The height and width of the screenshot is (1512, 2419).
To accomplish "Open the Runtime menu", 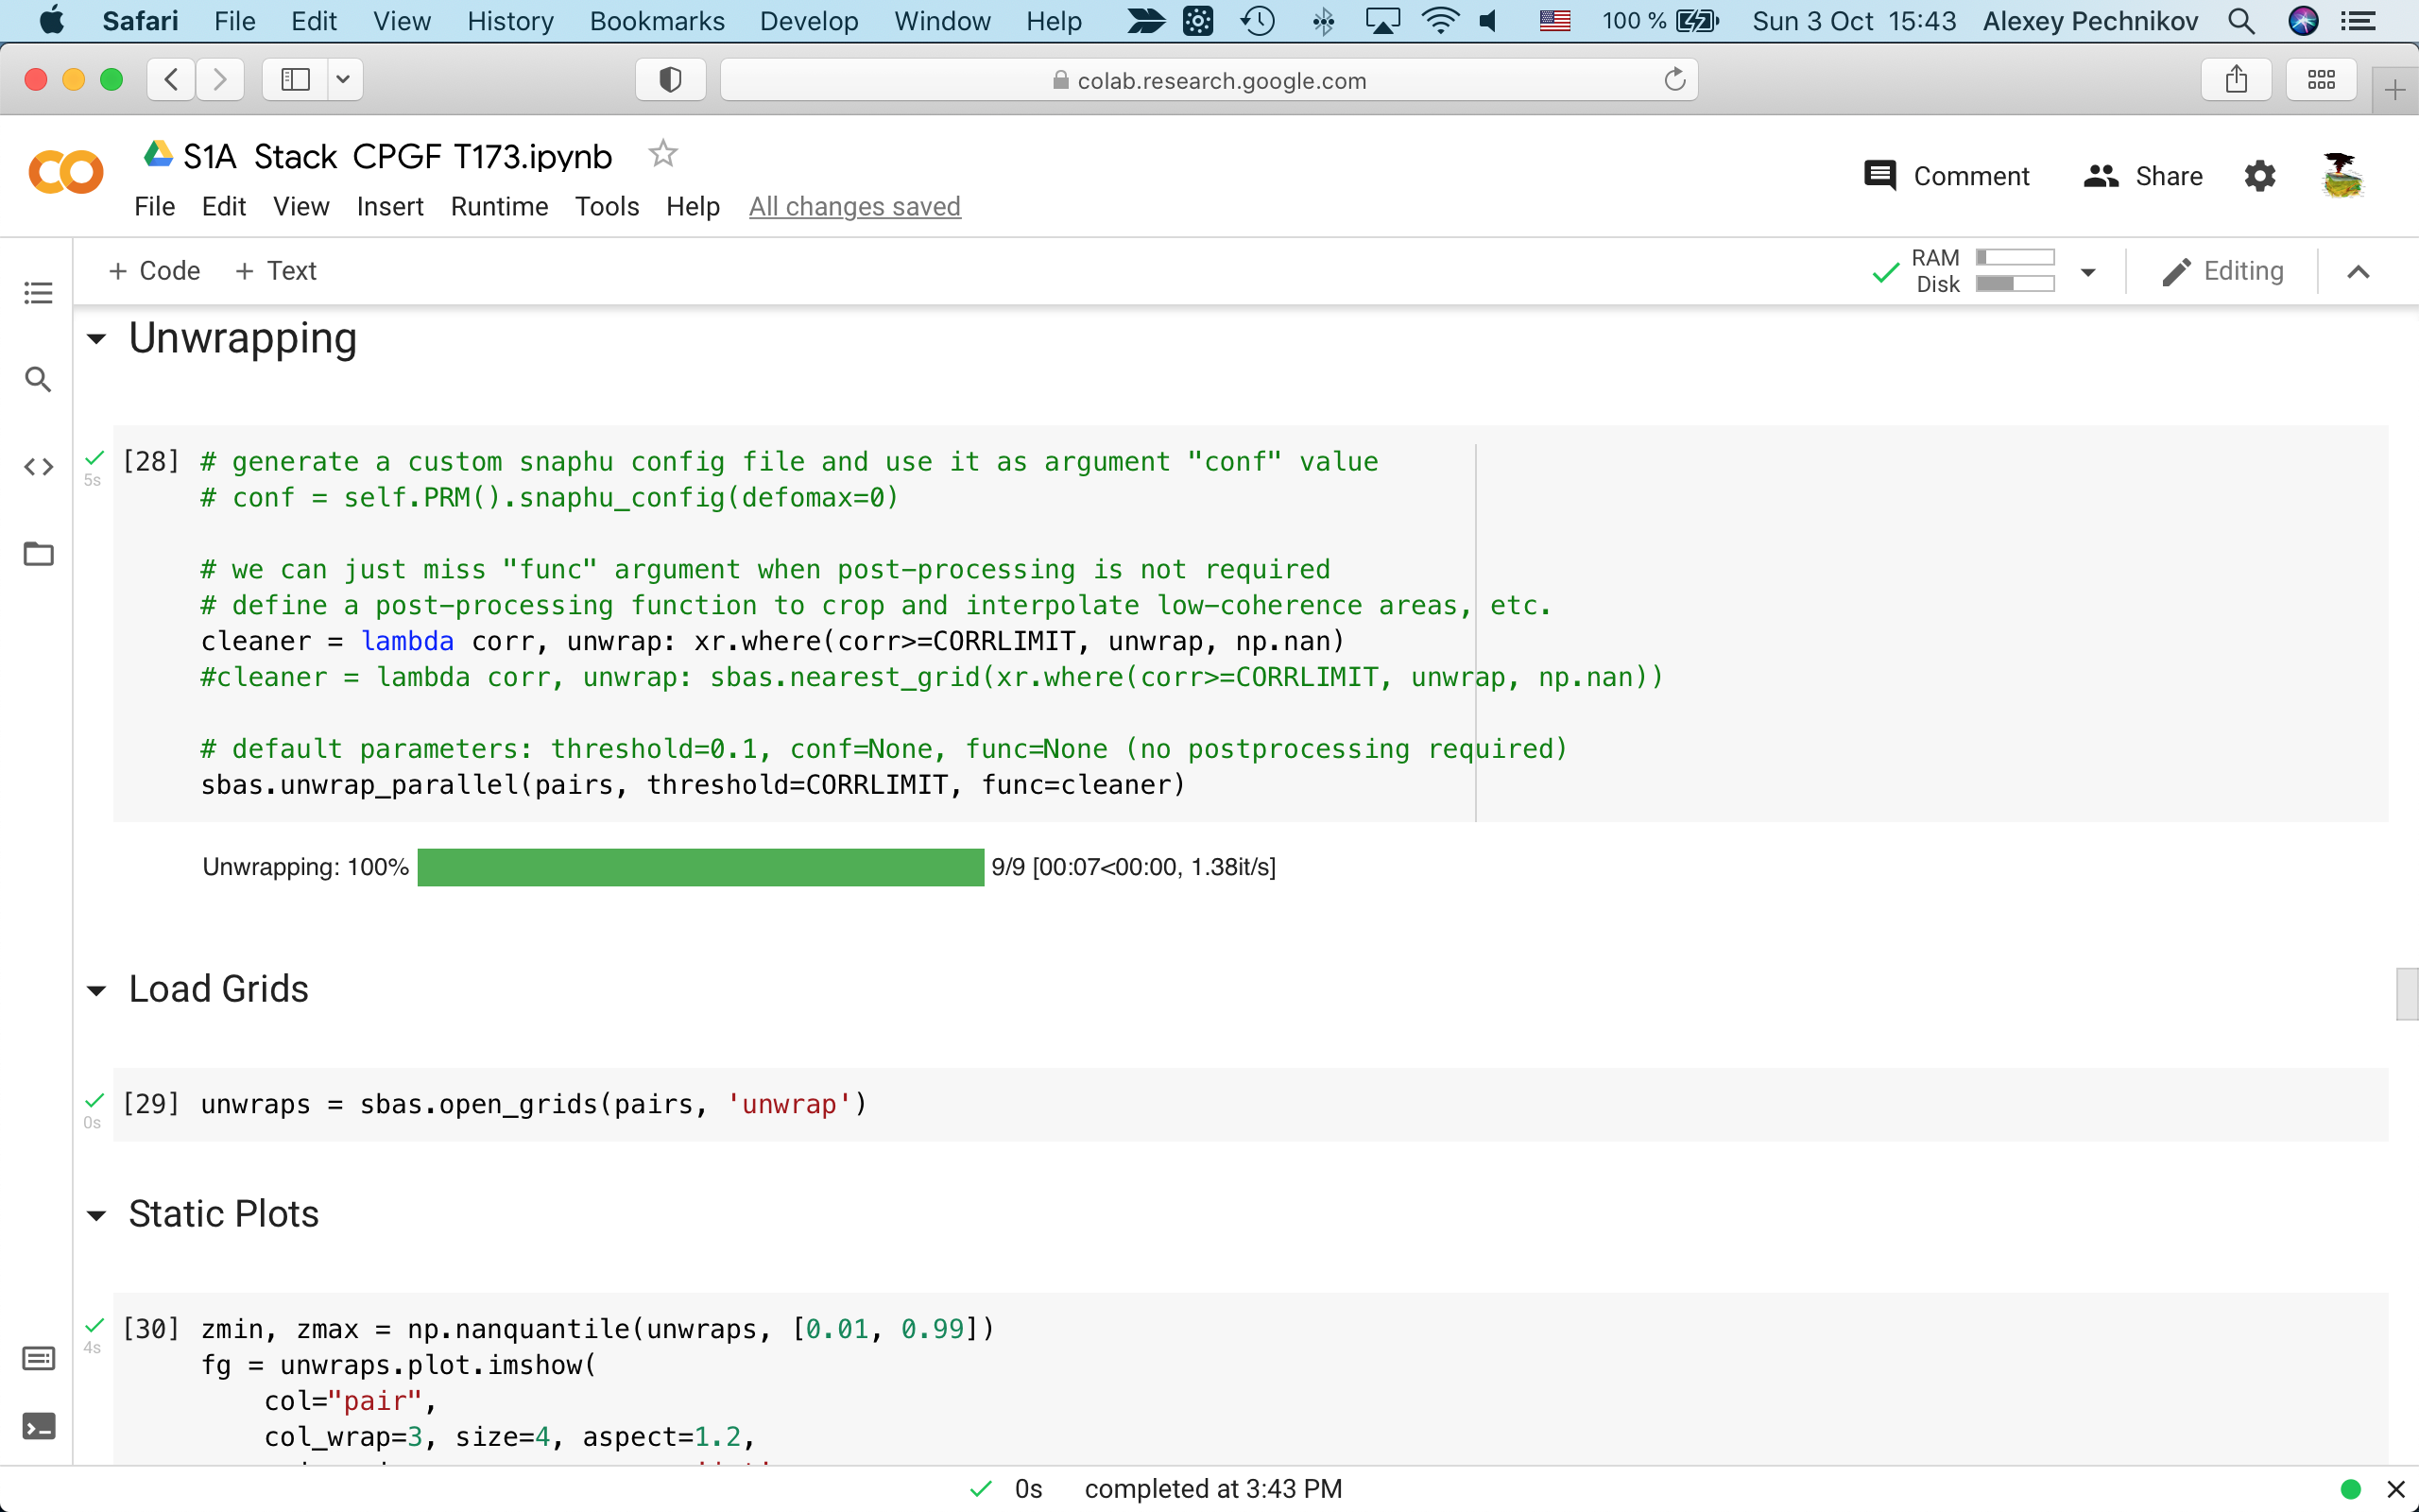I will click(x=500, y=207).
